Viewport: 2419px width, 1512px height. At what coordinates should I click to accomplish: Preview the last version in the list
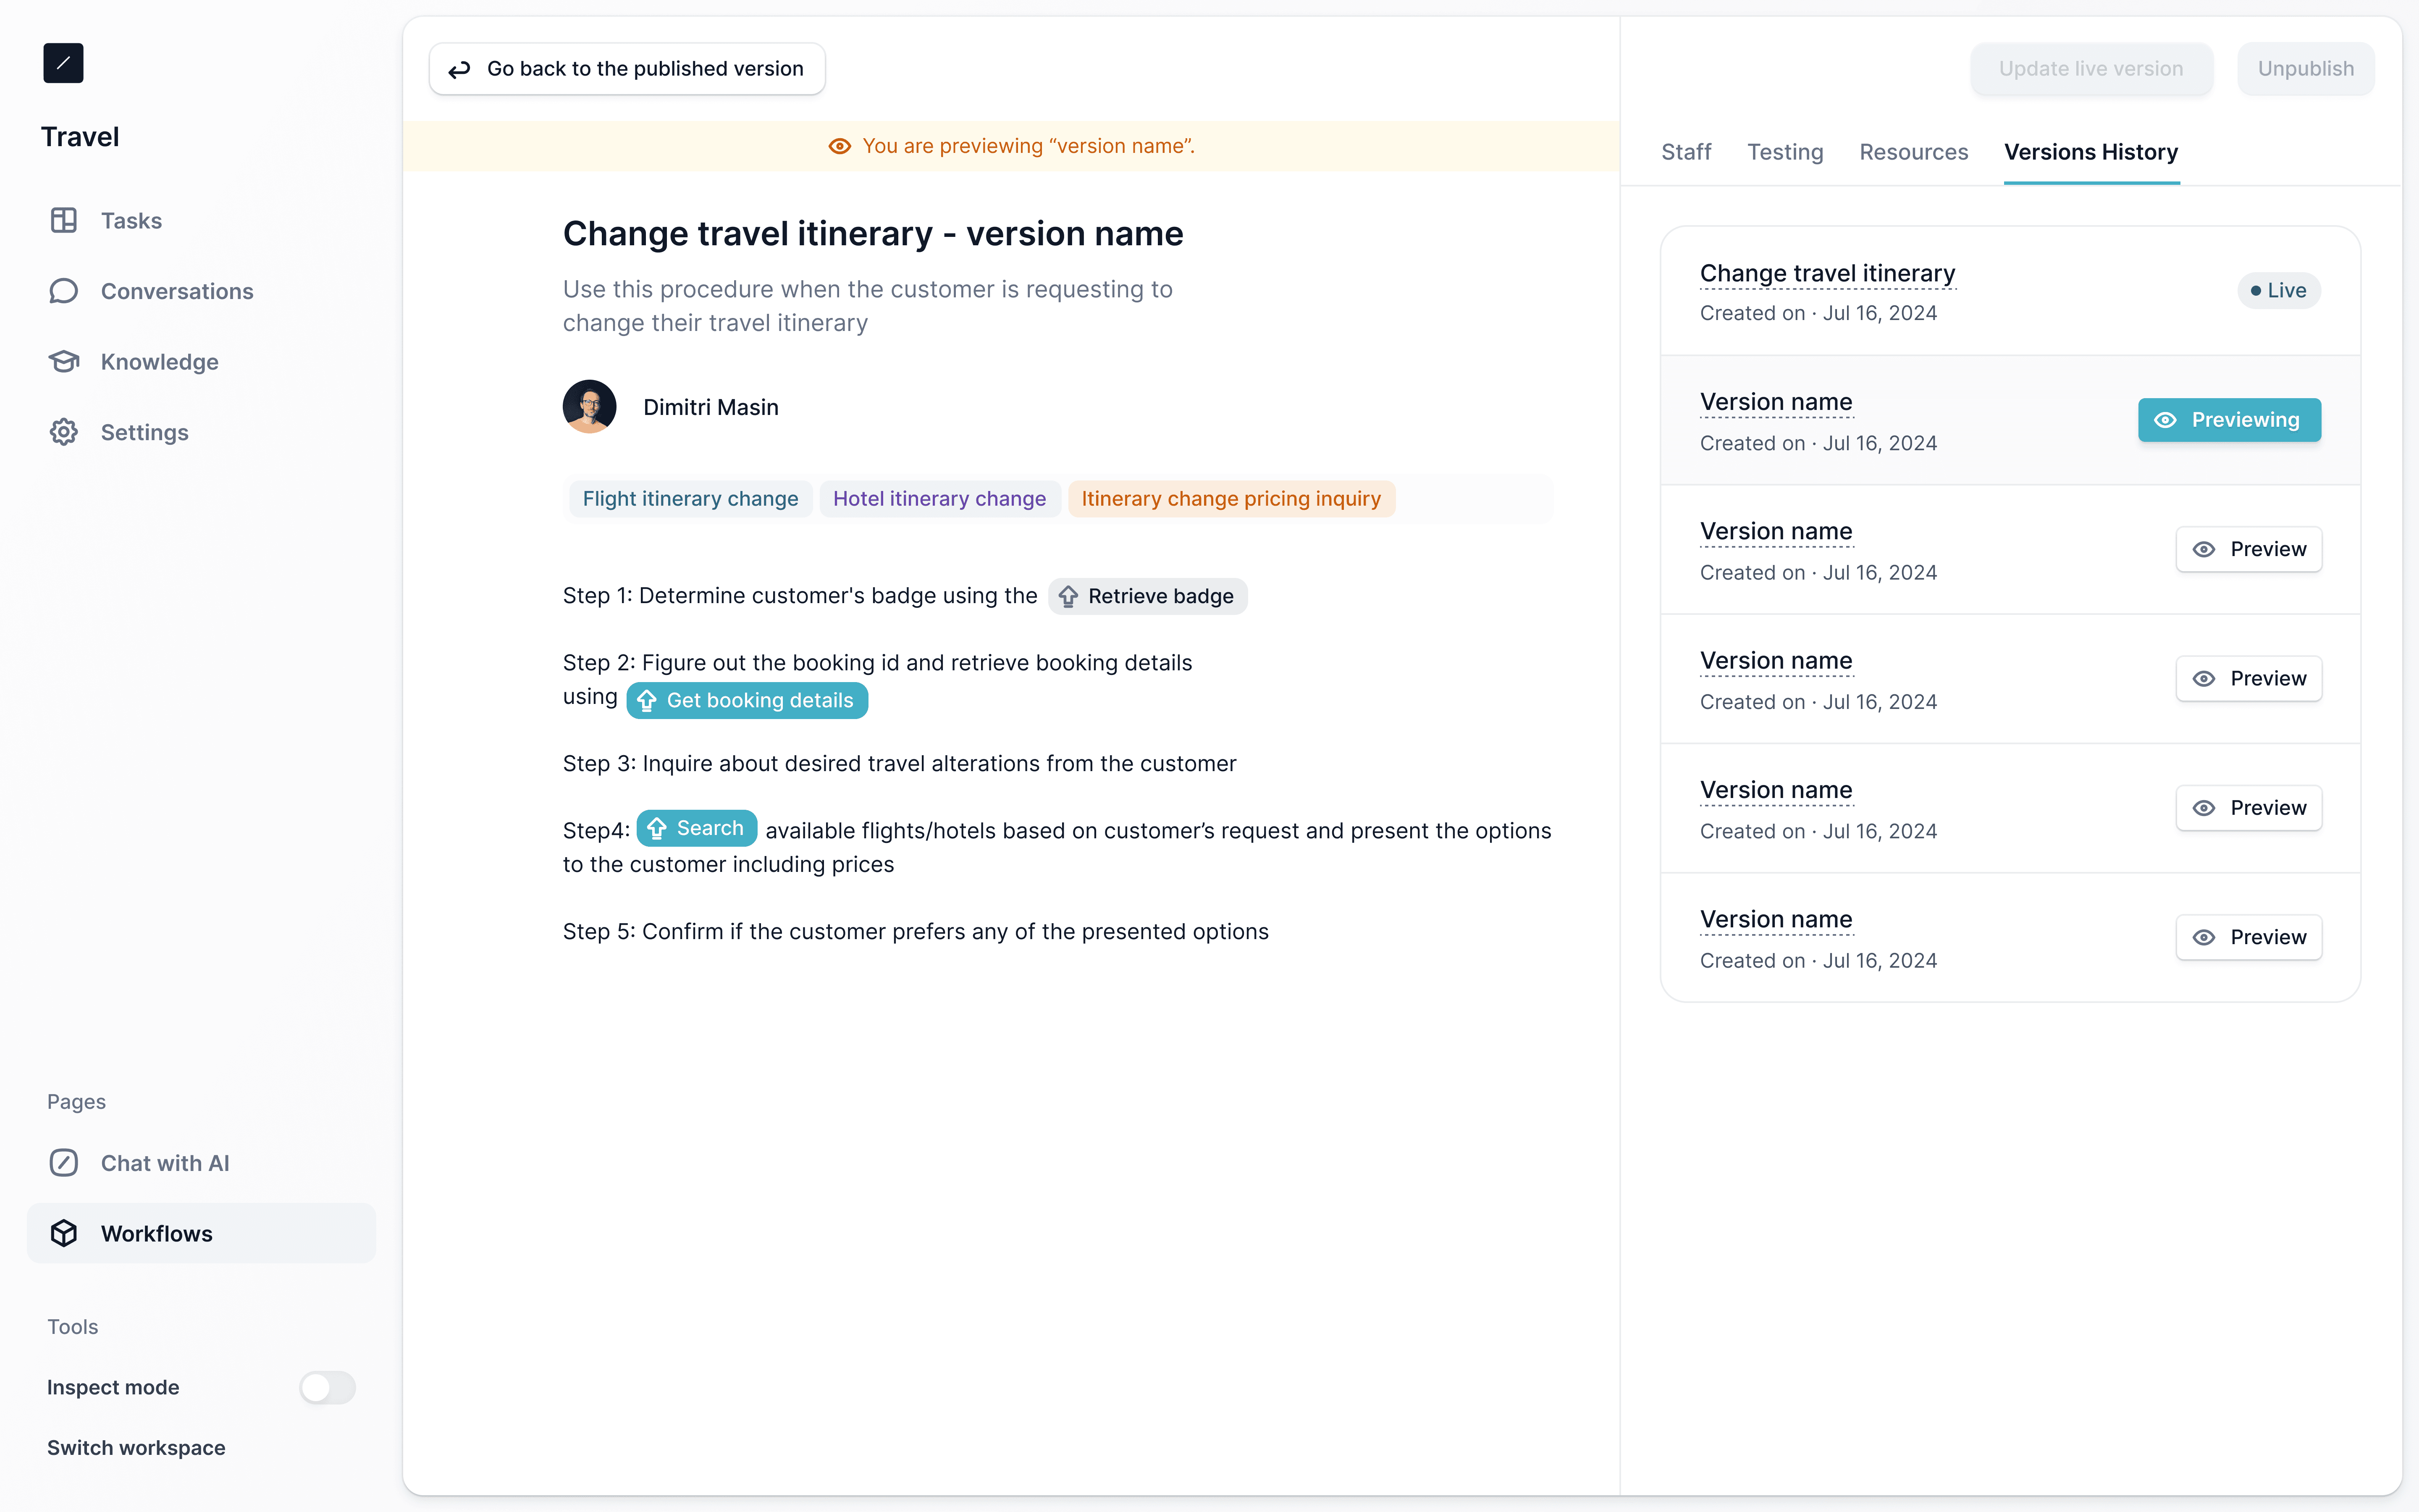pos(2248,937)
